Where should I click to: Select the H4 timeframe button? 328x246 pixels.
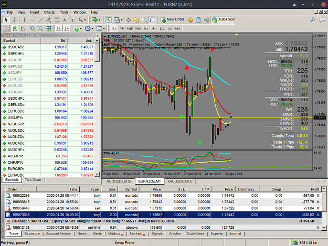tap(154, 29)
